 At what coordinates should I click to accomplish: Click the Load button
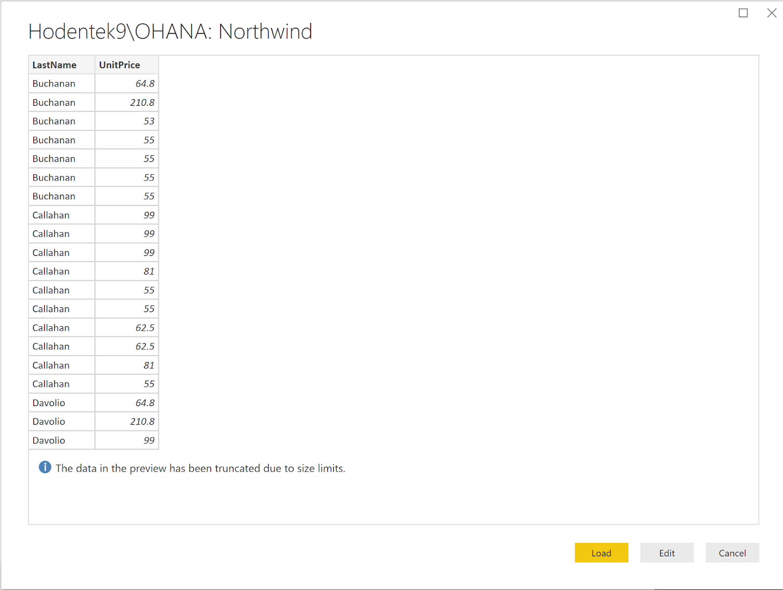coord(601,553)
